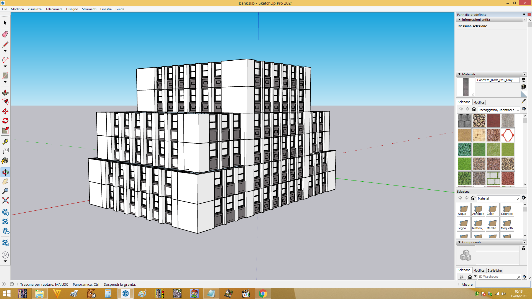Screen dimensions: 532x299
Task: Pick the Tape Measure tool
Action: coord(5,142)
